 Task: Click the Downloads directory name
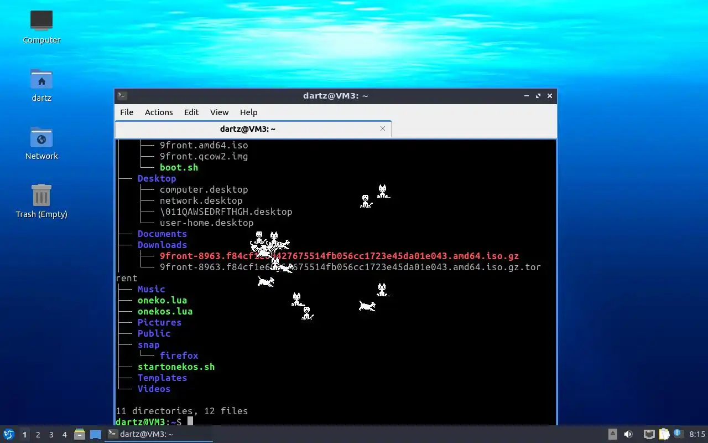click(162, 245)
